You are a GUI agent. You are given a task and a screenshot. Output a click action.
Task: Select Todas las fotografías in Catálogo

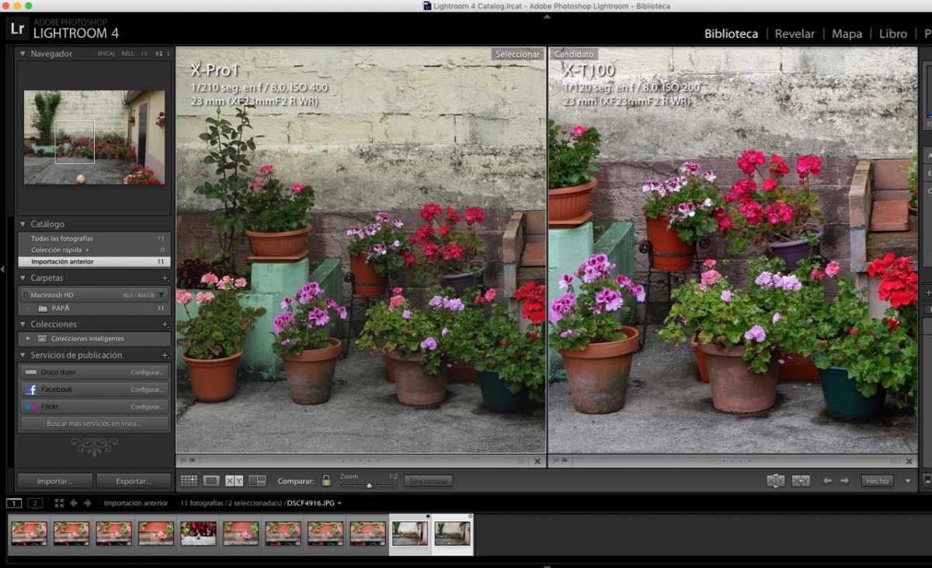pos(94,238)
